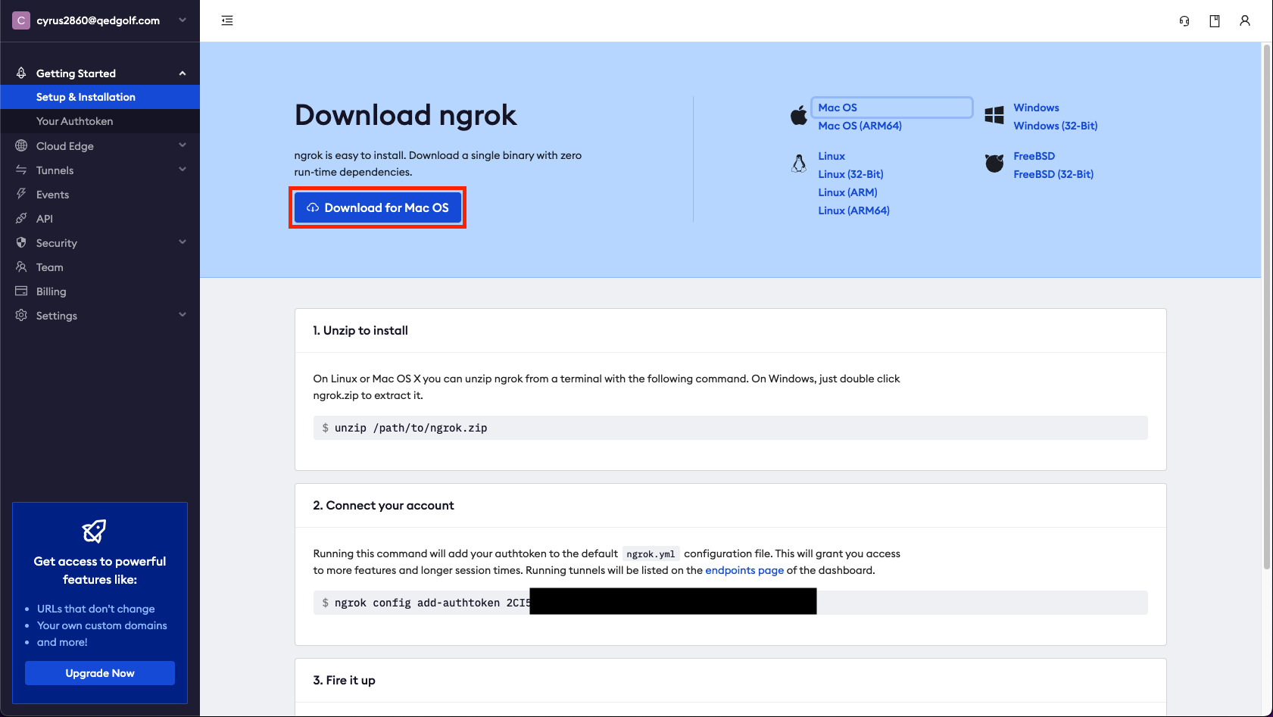Choose the Linux download link
The width and height of the screenshot is (1273, 717).
coord(832,156)
